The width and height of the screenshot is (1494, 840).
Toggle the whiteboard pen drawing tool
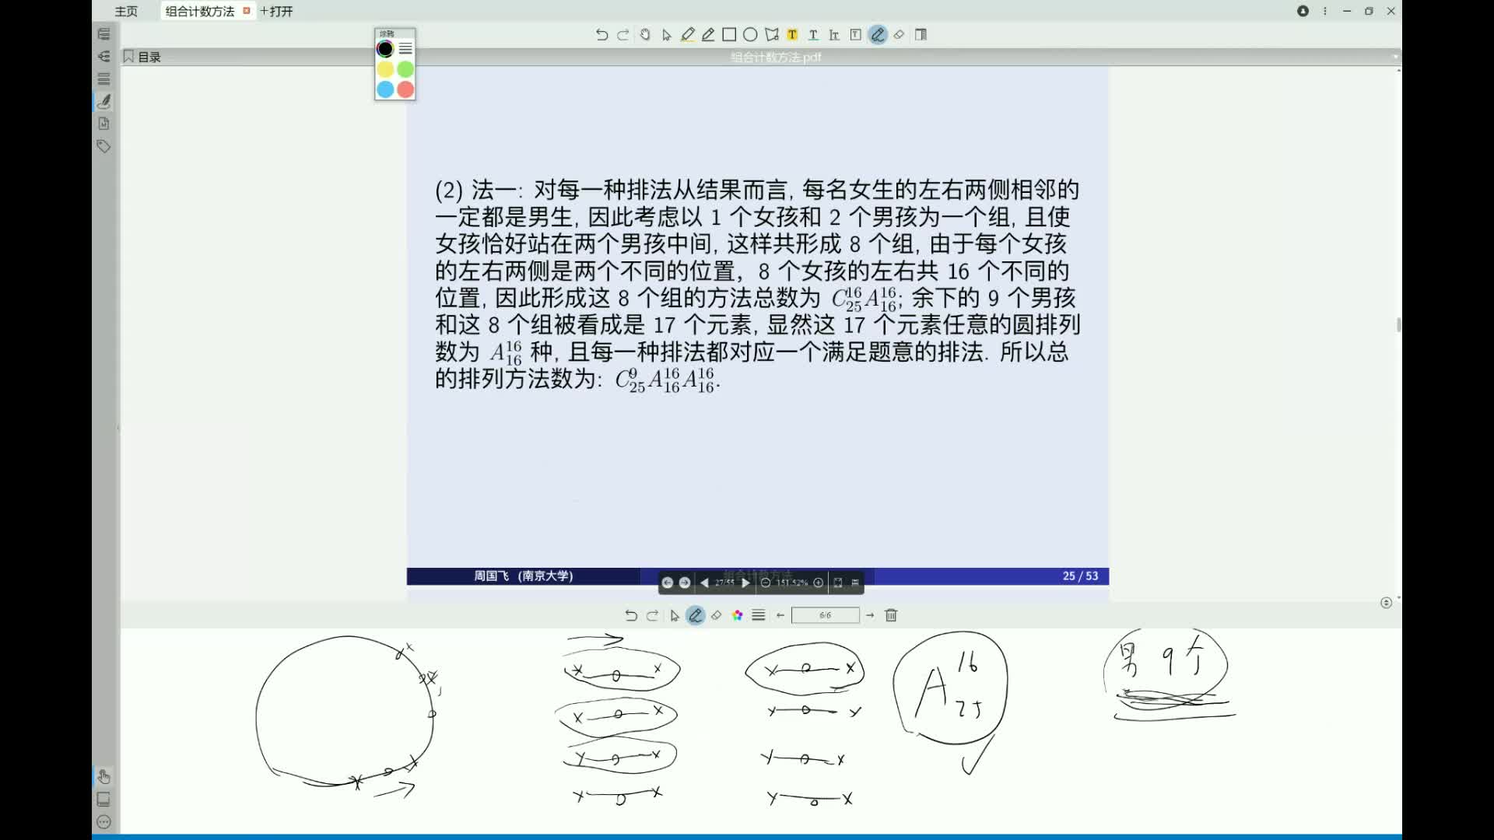[696, 615]
